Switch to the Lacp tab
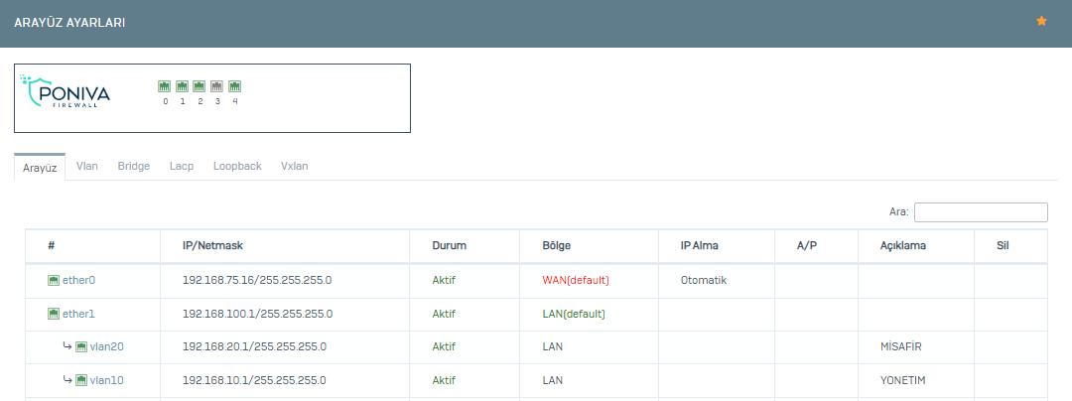 182,166
